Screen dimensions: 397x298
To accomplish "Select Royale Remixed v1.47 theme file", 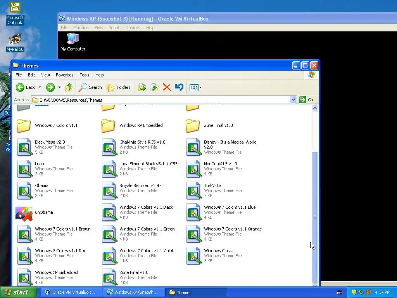I will point(132,191).
